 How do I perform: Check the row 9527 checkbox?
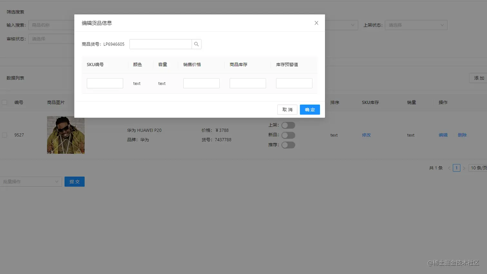click(5, 135)
